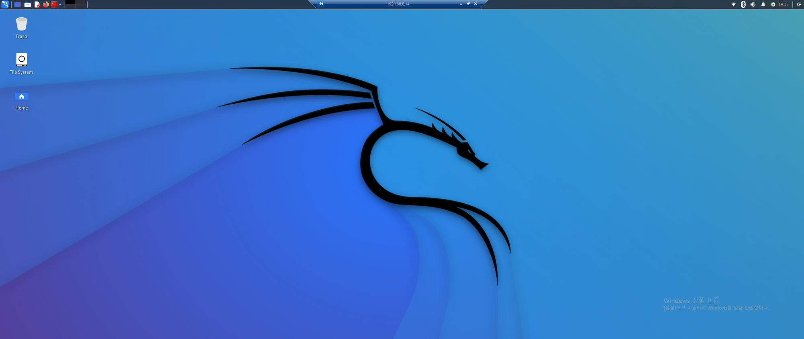Open the notifications bell icon
The image size is (804, 339).
[763, 4]
